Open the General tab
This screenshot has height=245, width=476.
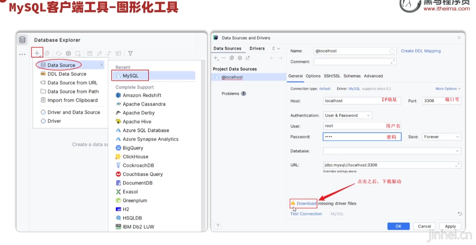click(295, 76)
